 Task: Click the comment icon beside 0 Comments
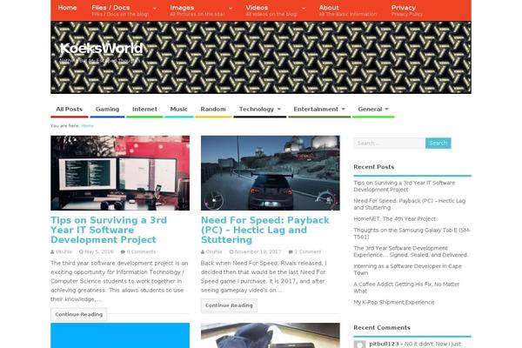(x=123, y=252)
